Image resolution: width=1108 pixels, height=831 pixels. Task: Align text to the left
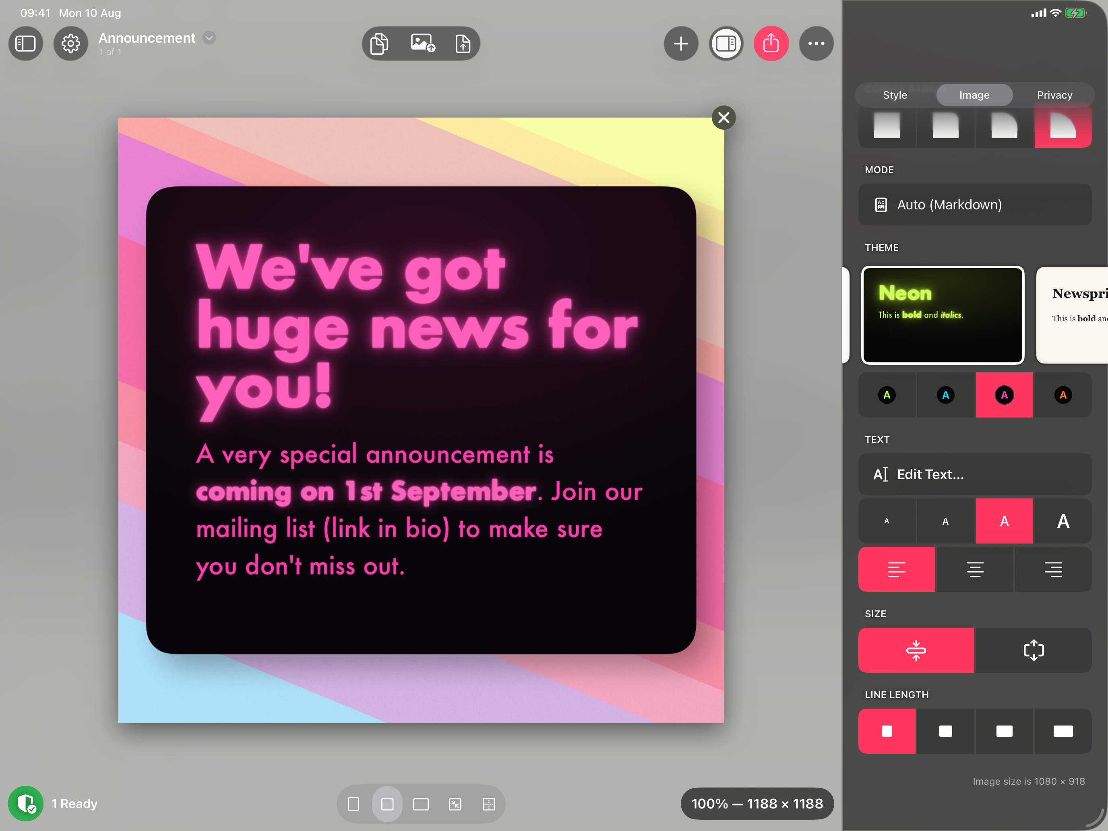897,570
